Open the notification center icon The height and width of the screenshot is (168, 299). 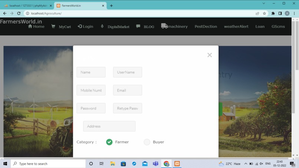coord(293,164)
